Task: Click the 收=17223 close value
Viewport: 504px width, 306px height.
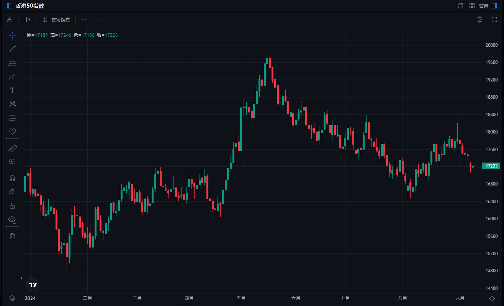Action: [107, 35]
